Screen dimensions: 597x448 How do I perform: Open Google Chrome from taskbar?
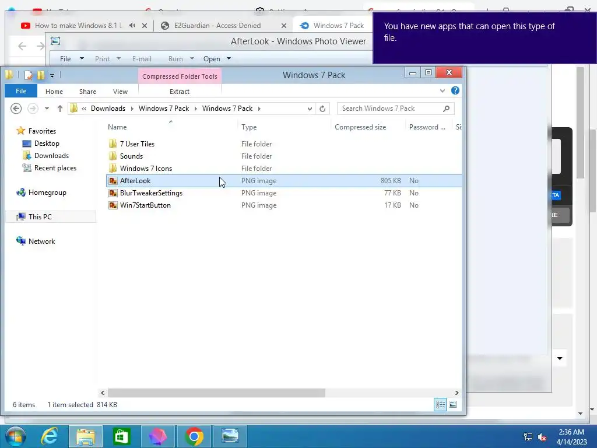194,436
